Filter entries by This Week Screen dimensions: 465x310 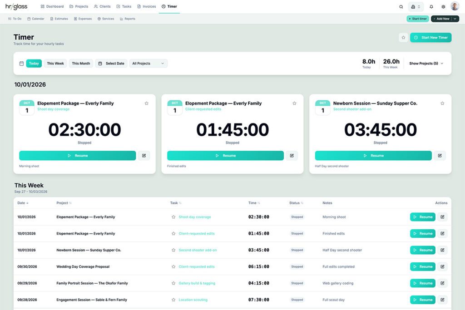click(55, 64)
